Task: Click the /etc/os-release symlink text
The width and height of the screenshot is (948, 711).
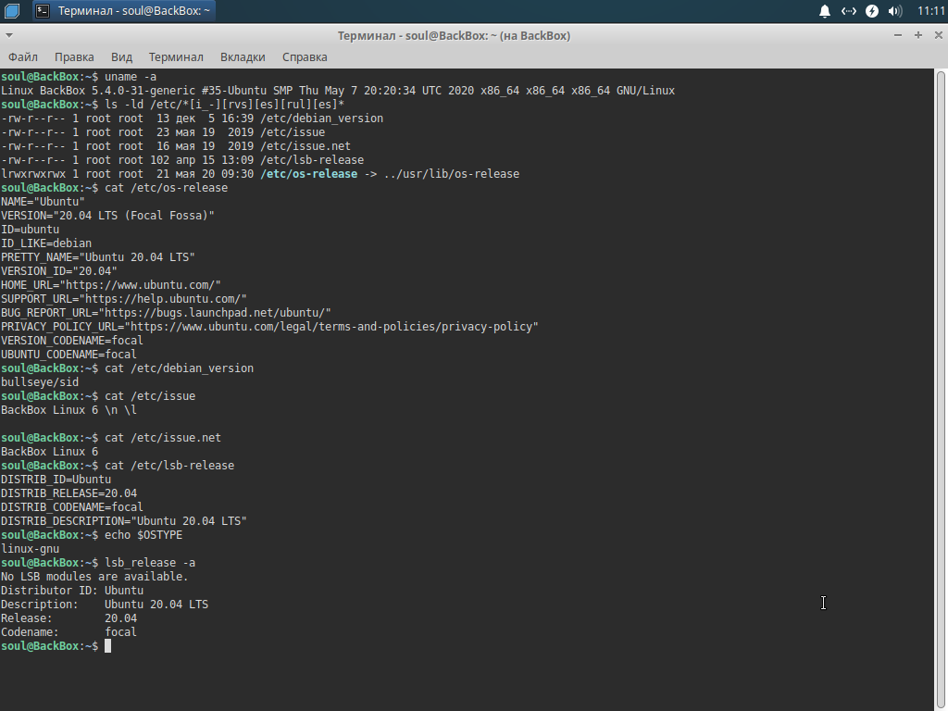Action: 309,174
